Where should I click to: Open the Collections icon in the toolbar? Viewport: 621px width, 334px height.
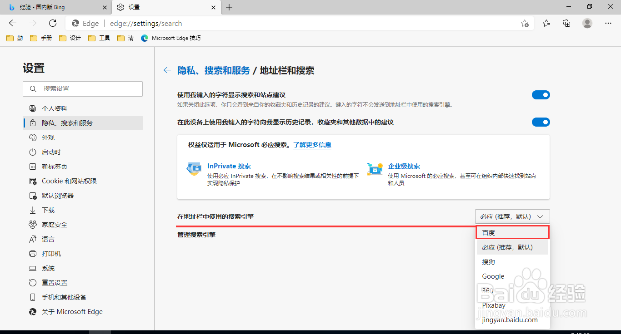pyautogui.click(x=566, y=23)
